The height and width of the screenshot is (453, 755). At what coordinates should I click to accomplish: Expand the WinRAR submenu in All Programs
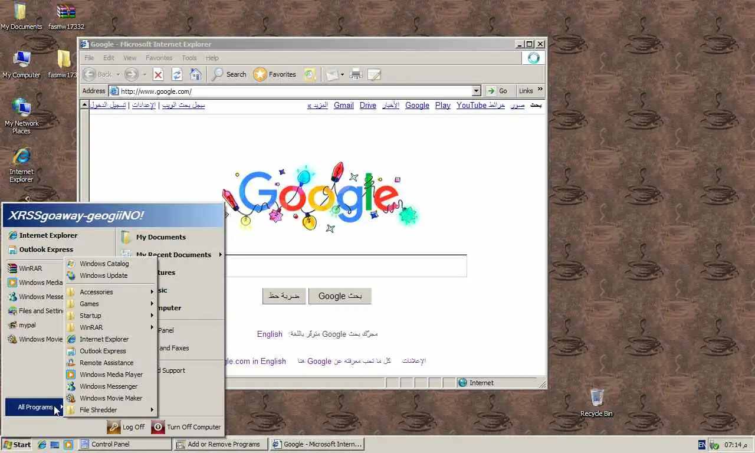tap(110, 327)
